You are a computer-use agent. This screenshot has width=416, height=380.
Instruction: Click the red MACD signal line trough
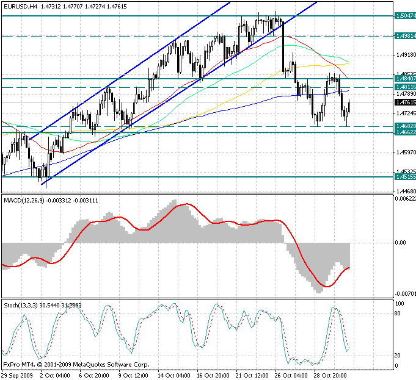pyautogui.click(x=327, y=286)
